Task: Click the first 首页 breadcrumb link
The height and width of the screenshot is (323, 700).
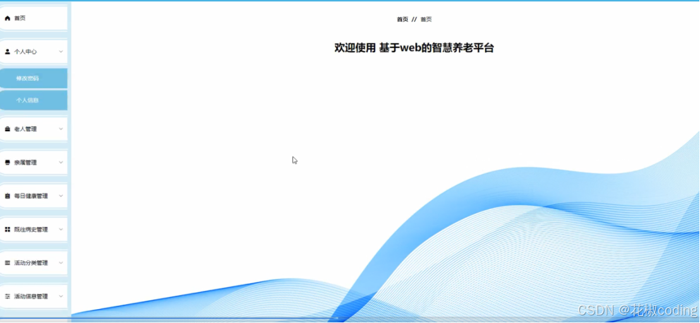Action: [402, 20]
